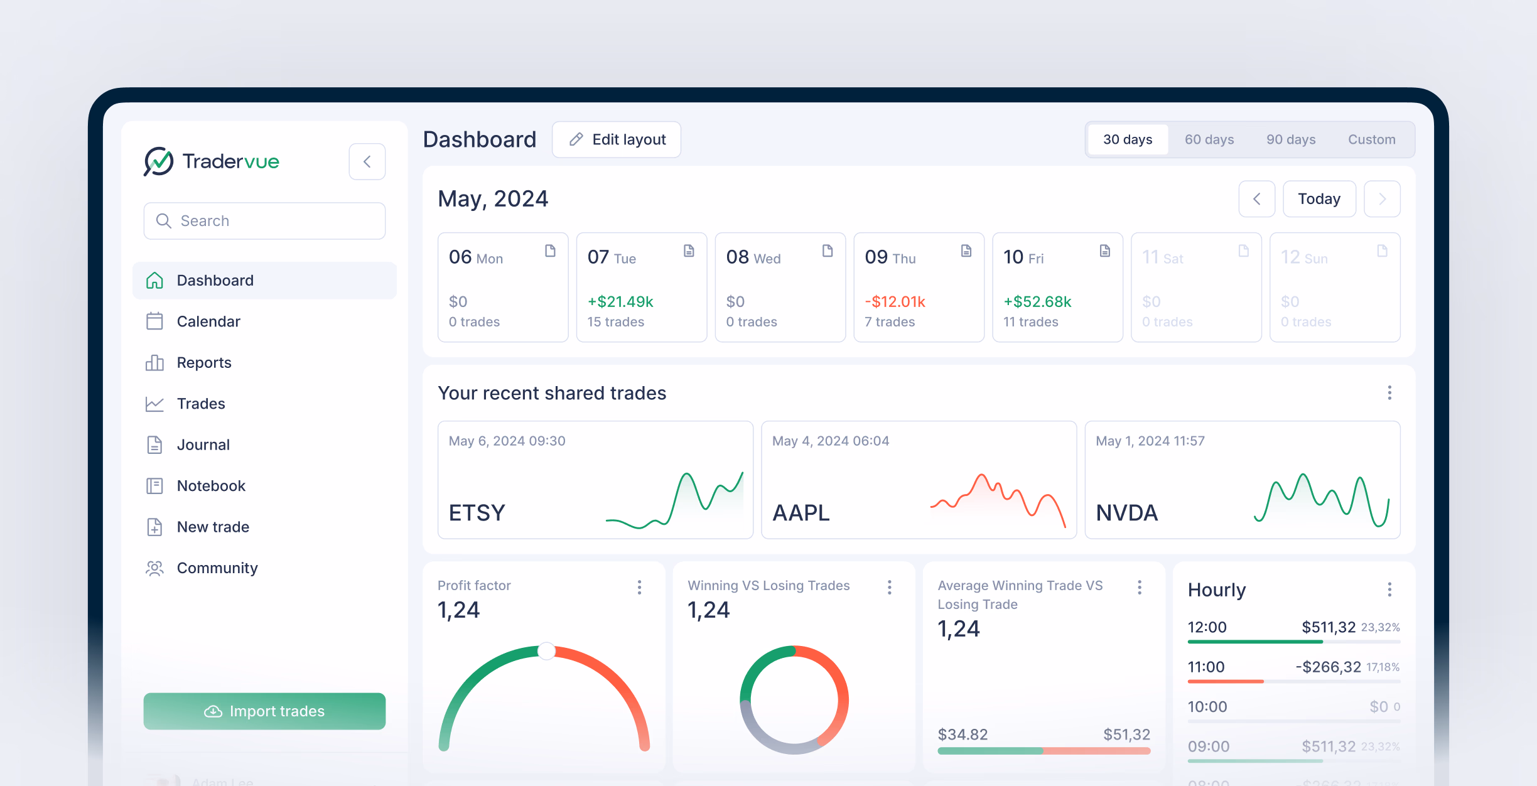
Task: Click the Notebook icon in sidebar
Action: tap(154, 486)
